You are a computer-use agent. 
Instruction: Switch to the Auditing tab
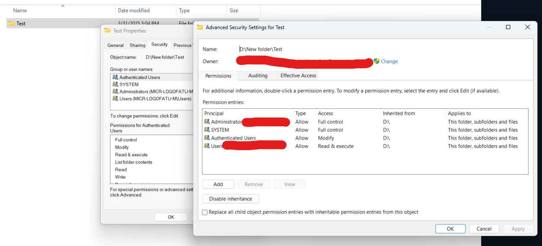[257, 76]
